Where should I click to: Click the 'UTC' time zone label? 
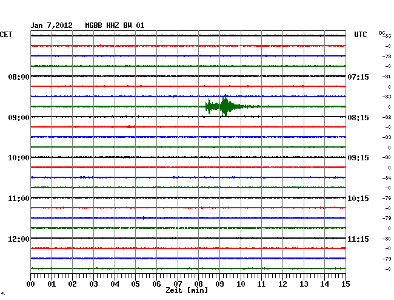[360, 35]
